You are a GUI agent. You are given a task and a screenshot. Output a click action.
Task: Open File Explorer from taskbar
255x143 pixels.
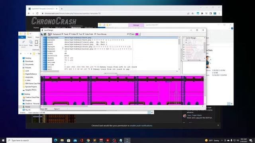coord(62,140)
